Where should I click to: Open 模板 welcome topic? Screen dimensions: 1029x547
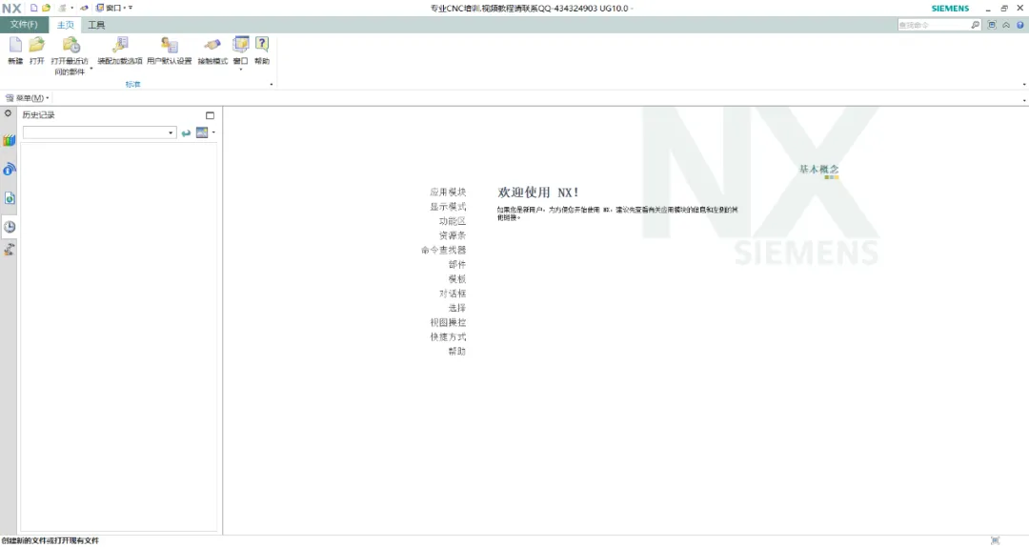pos(456,278)
